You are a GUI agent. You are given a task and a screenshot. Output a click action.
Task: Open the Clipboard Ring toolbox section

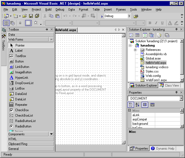tap(31, 144)
